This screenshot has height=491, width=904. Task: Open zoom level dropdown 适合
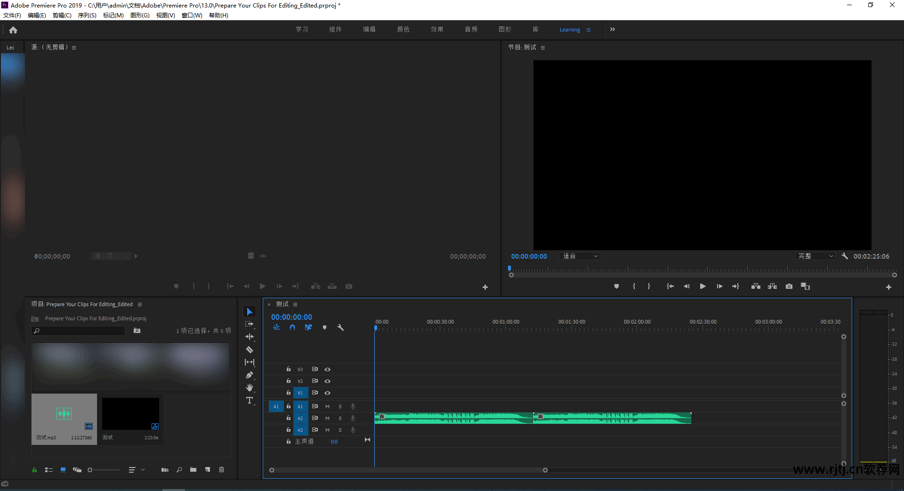click(580, 256)
